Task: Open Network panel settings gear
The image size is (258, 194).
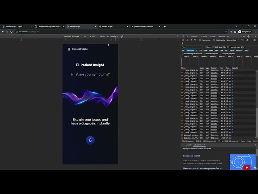Action: (x=255, y=40)
